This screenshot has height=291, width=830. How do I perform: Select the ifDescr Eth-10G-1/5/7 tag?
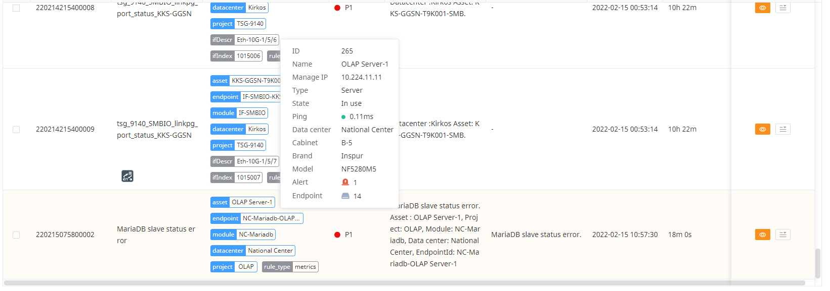click(244, 161)
